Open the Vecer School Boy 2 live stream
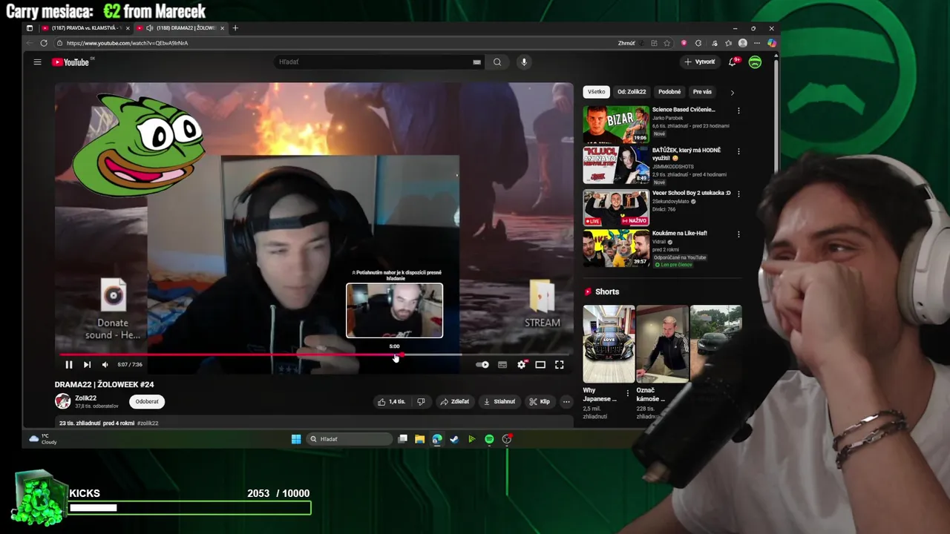Screen dimensions: 950x534 (616, 207)
